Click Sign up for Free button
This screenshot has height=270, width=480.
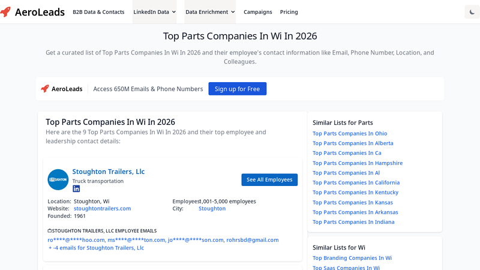click(x=237, y=89)
